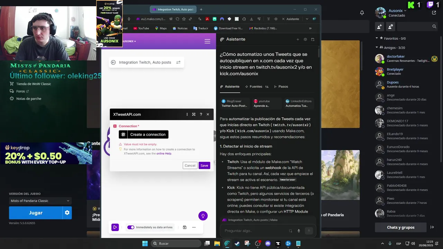Switch to the Fuentes tab
Viewport: 443px width, 249px height.
pos(256,86)
